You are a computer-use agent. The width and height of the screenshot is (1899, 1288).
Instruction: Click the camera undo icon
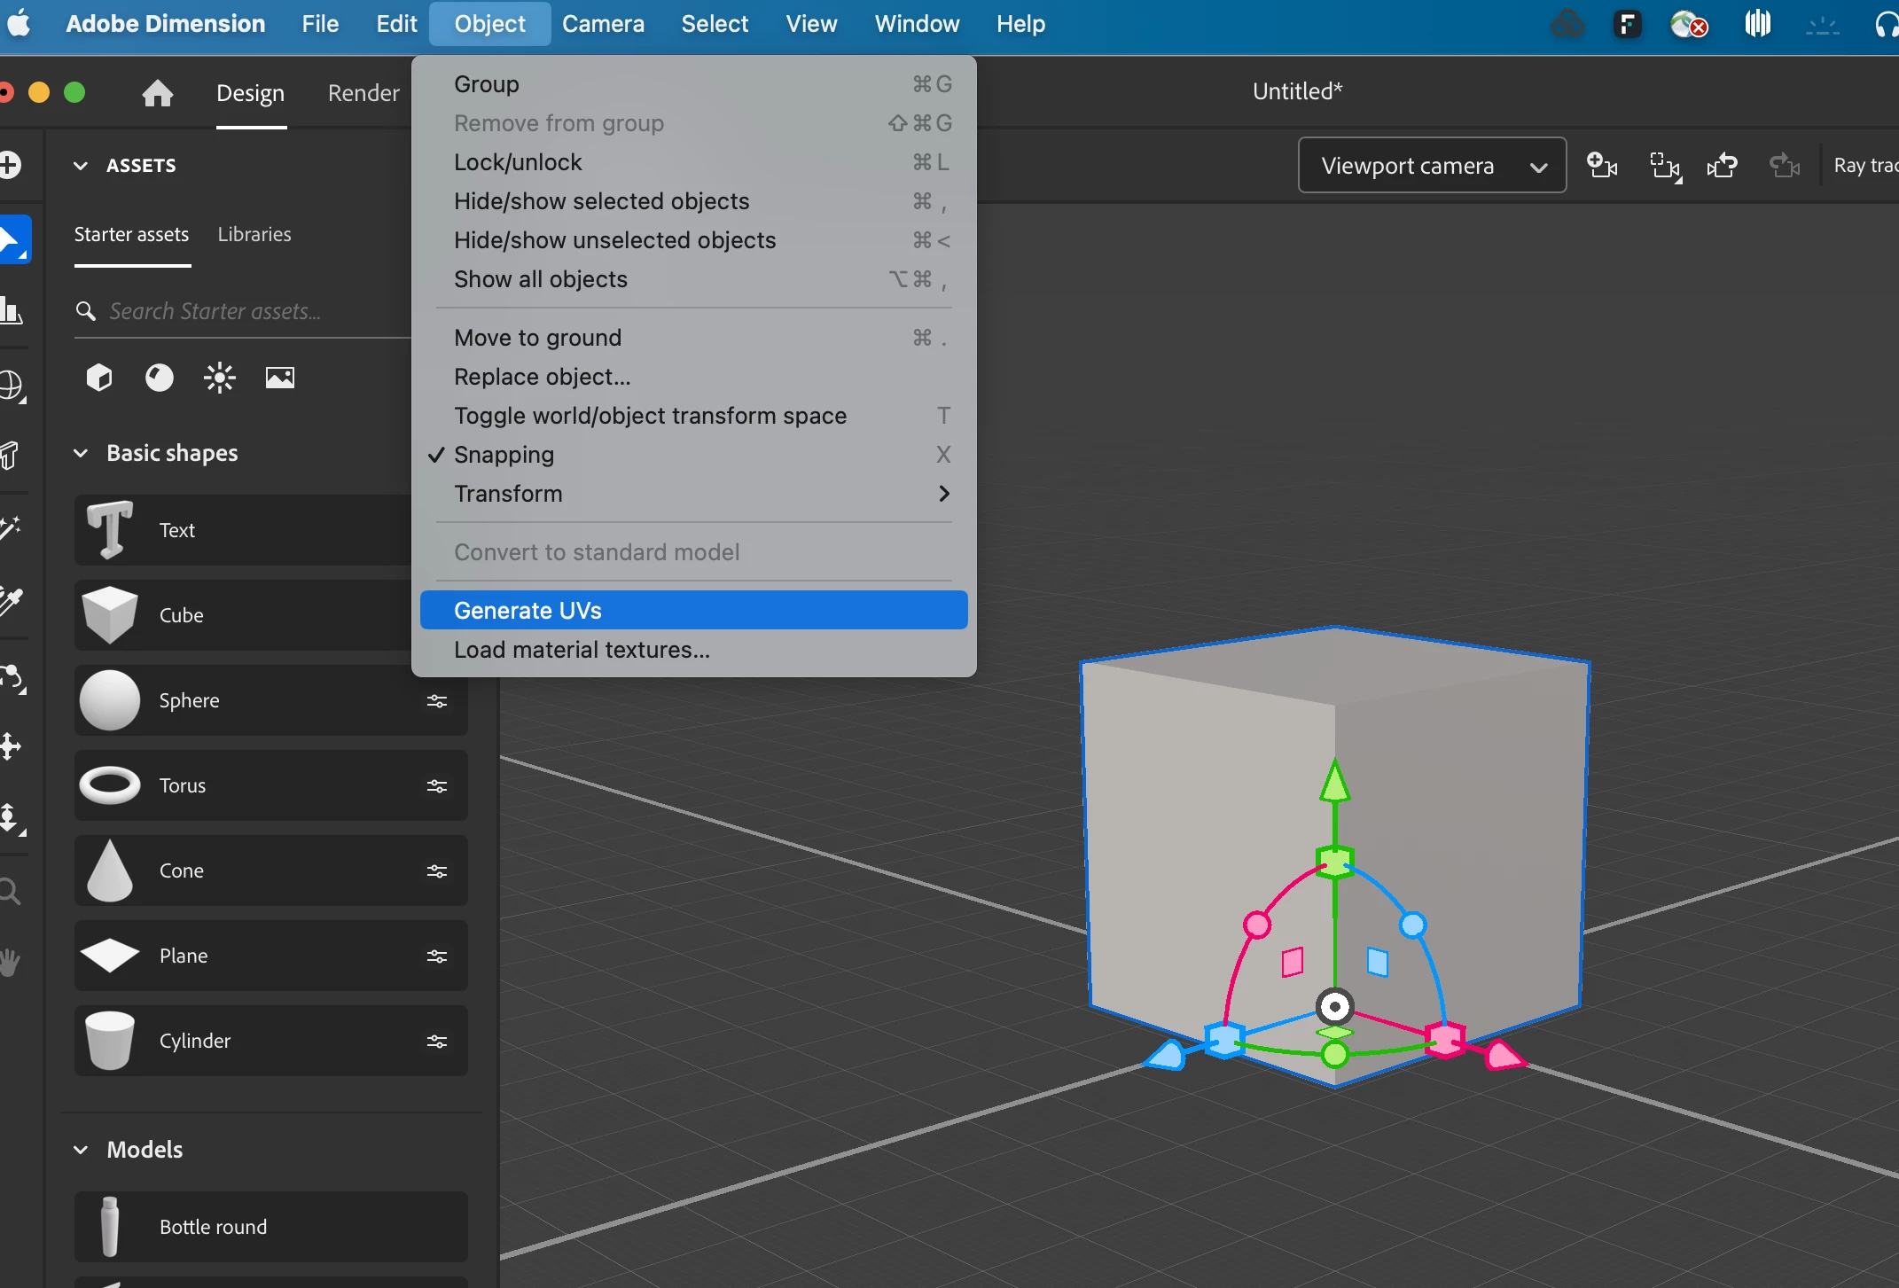(x=1723, y=166)
